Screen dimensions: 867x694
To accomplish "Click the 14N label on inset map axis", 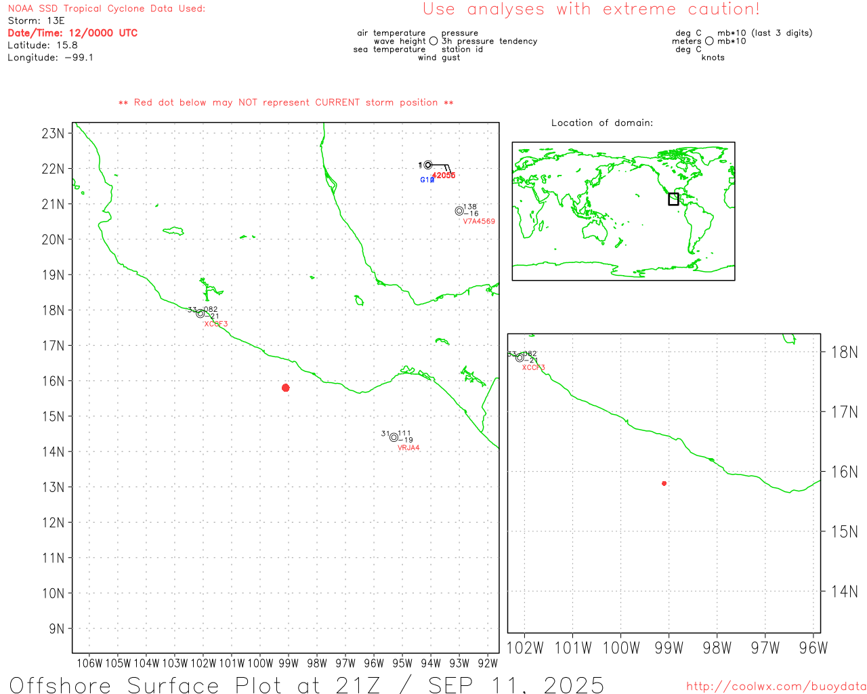I will (x=844, y=592).
